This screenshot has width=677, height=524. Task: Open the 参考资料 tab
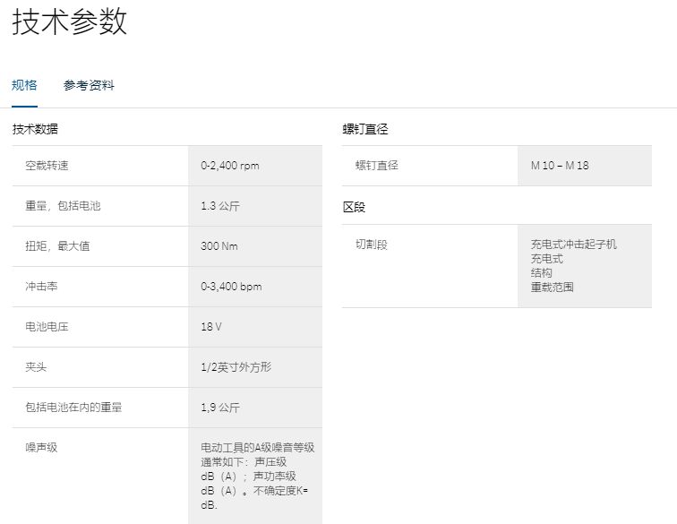pyautogui.click(x=89, y=86)
